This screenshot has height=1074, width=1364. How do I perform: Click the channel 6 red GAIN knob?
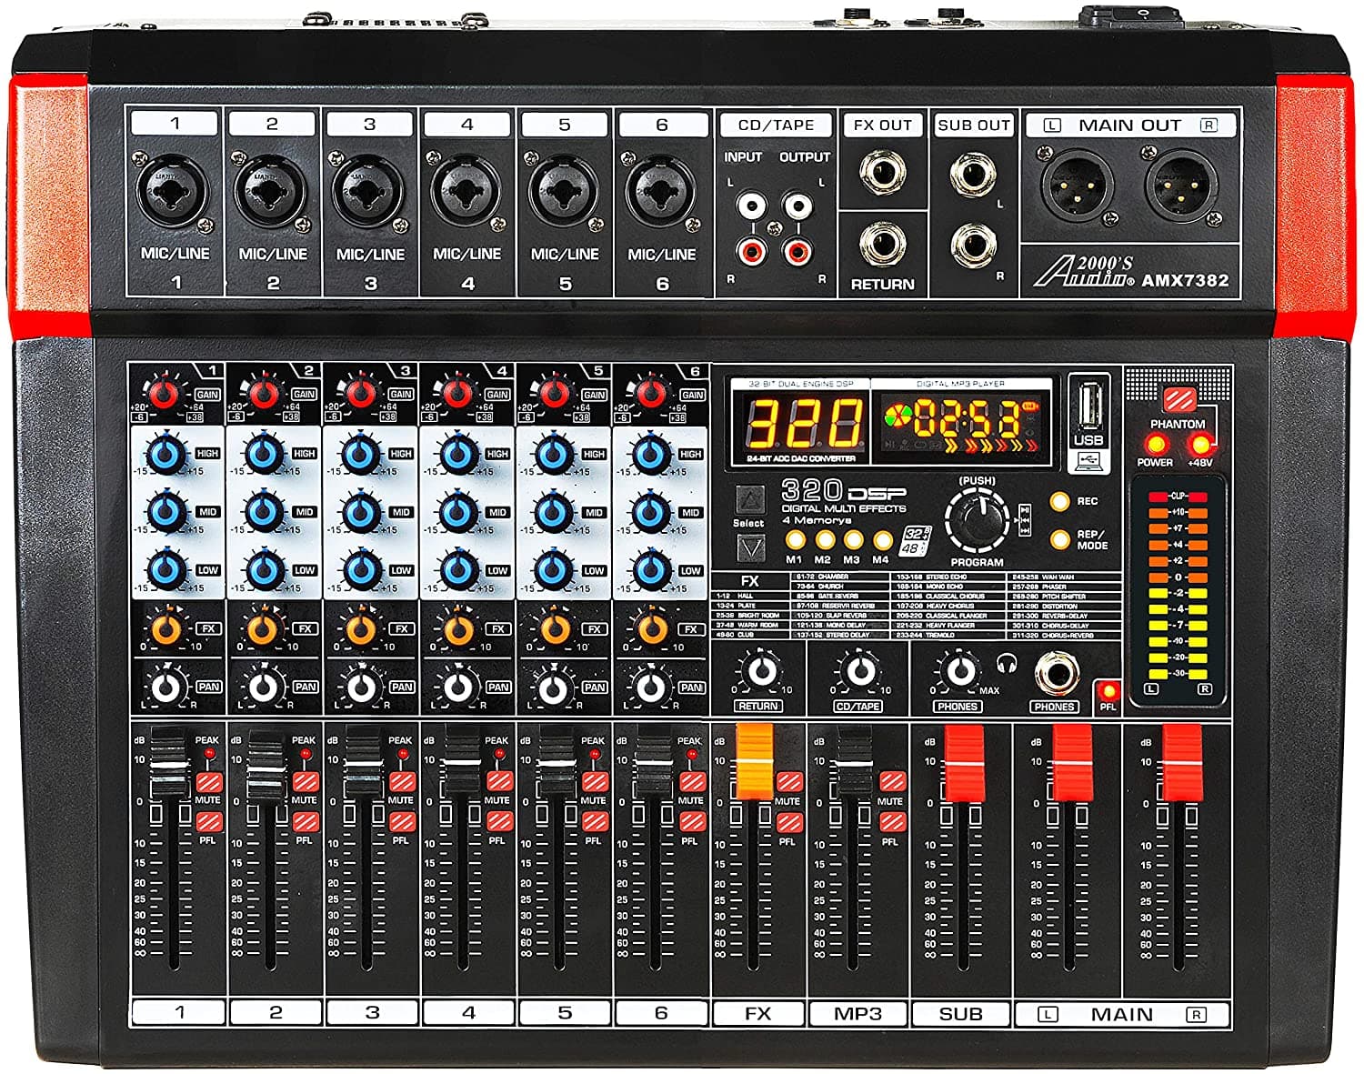coord(651,394)
